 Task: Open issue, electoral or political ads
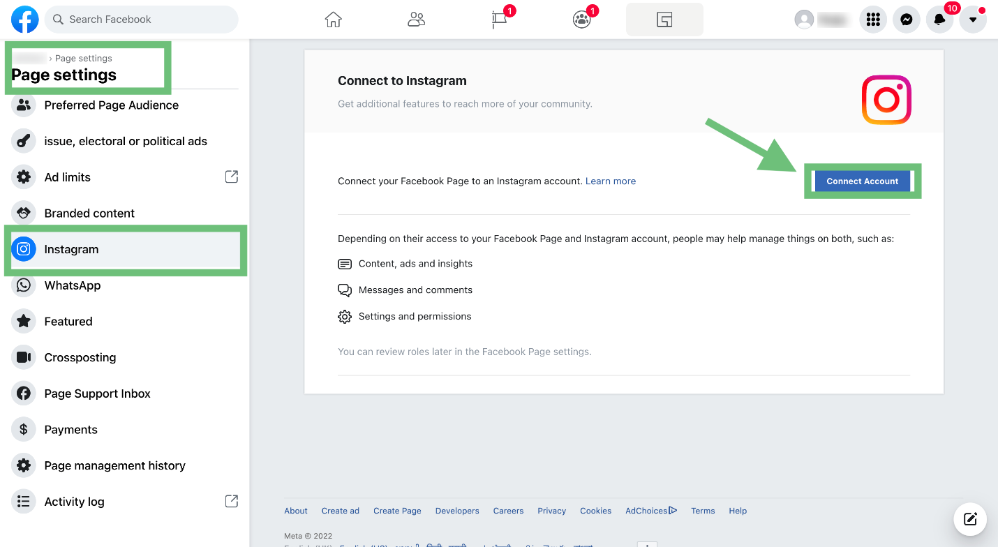[x=125, y=141]
